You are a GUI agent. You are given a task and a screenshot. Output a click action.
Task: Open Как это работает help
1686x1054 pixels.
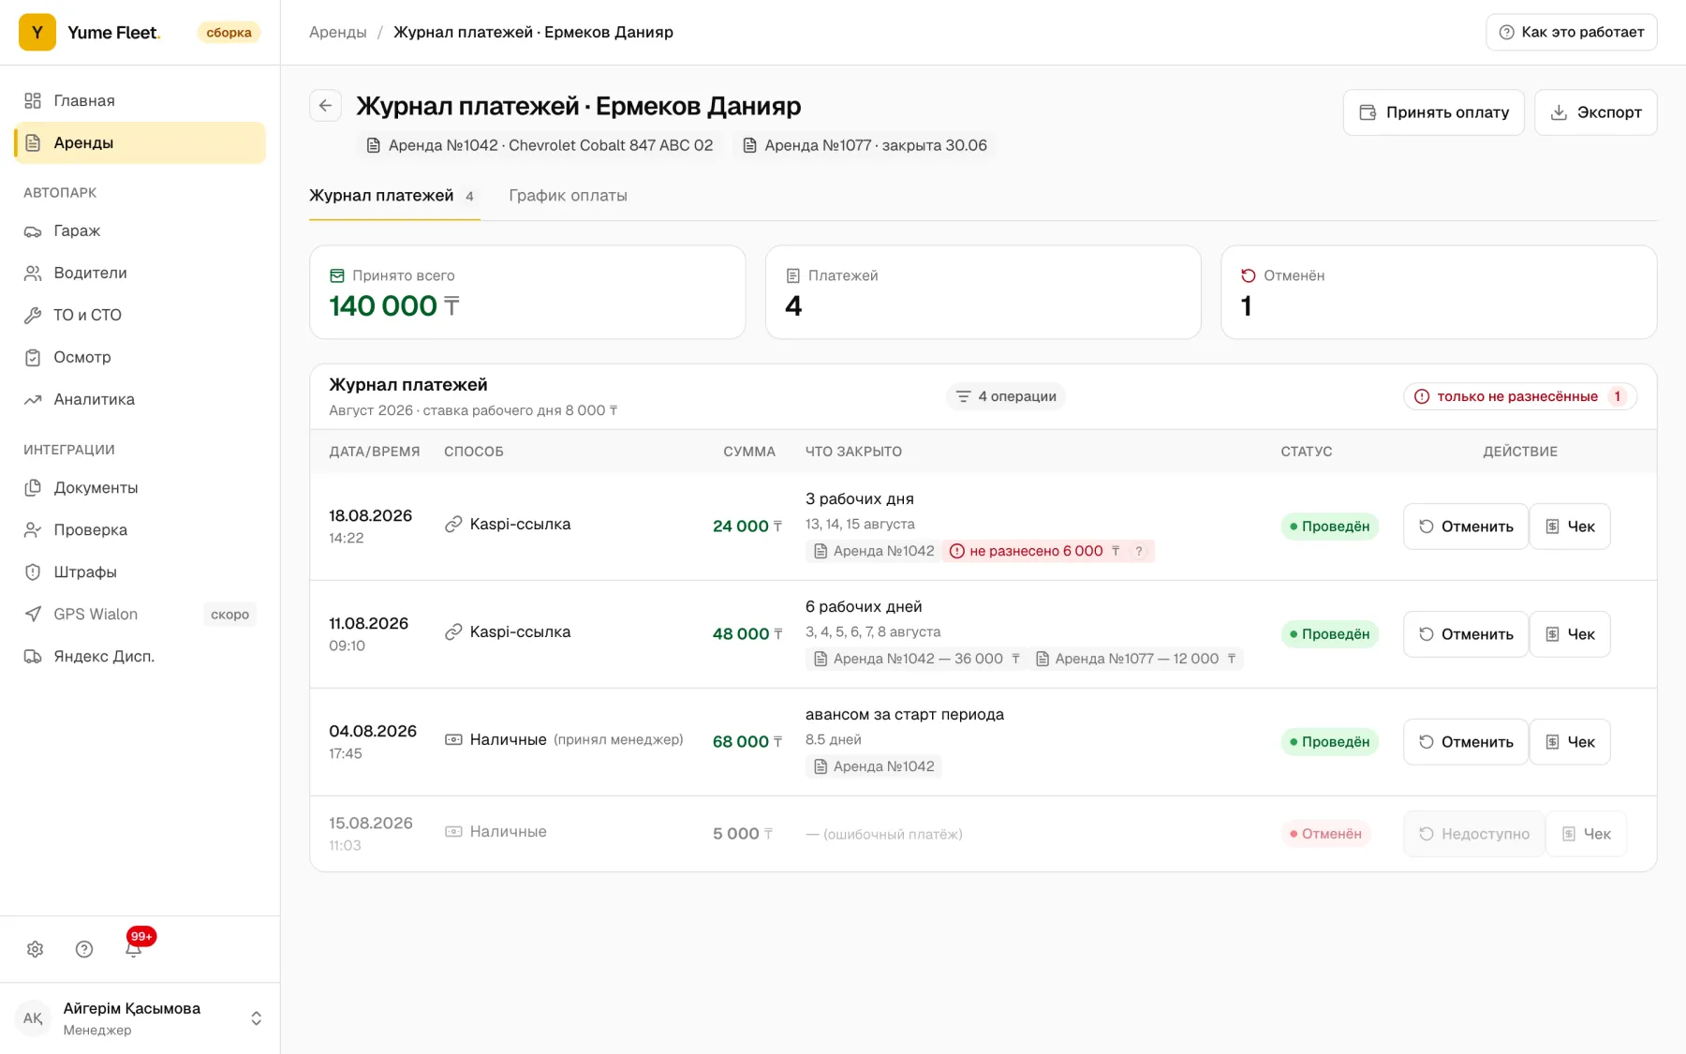pyautogui.click(x=1571, y=32)
